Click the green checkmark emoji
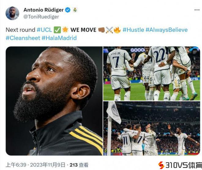 coord(57,30)
